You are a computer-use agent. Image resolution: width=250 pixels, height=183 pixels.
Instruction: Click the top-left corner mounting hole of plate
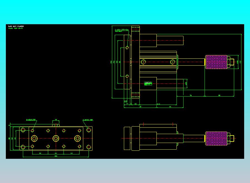tap(23, 130)
